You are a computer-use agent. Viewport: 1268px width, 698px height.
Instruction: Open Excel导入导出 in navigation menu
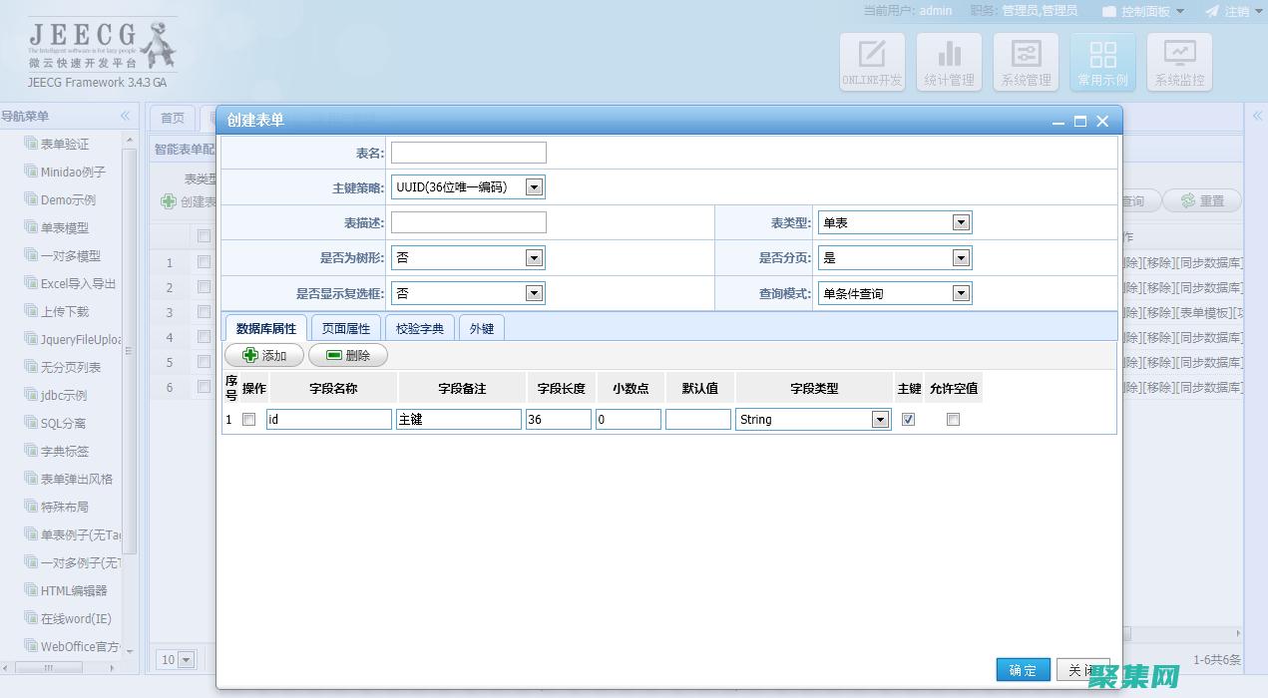point(78,284)
